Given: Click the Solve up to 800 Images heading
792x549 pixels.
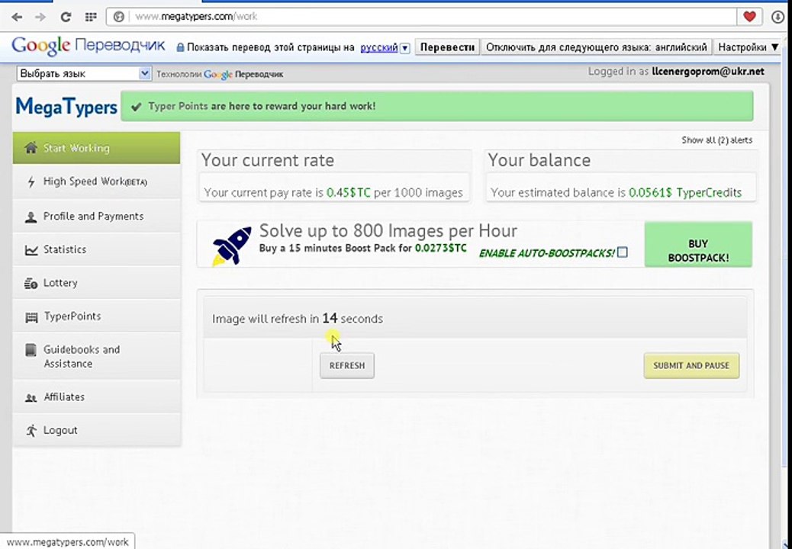Looking at the screenshot, I should pyautogui.click(x=388, y=231).
